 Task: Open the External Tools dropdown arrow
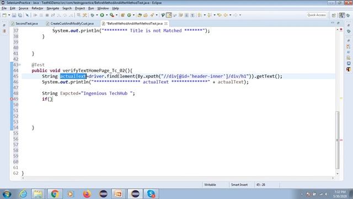pyautogui.click(x=116, y=15)
